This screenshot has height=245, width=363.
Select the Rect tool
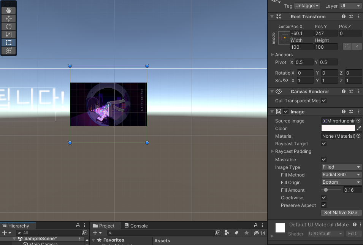[x=9, y=43]
